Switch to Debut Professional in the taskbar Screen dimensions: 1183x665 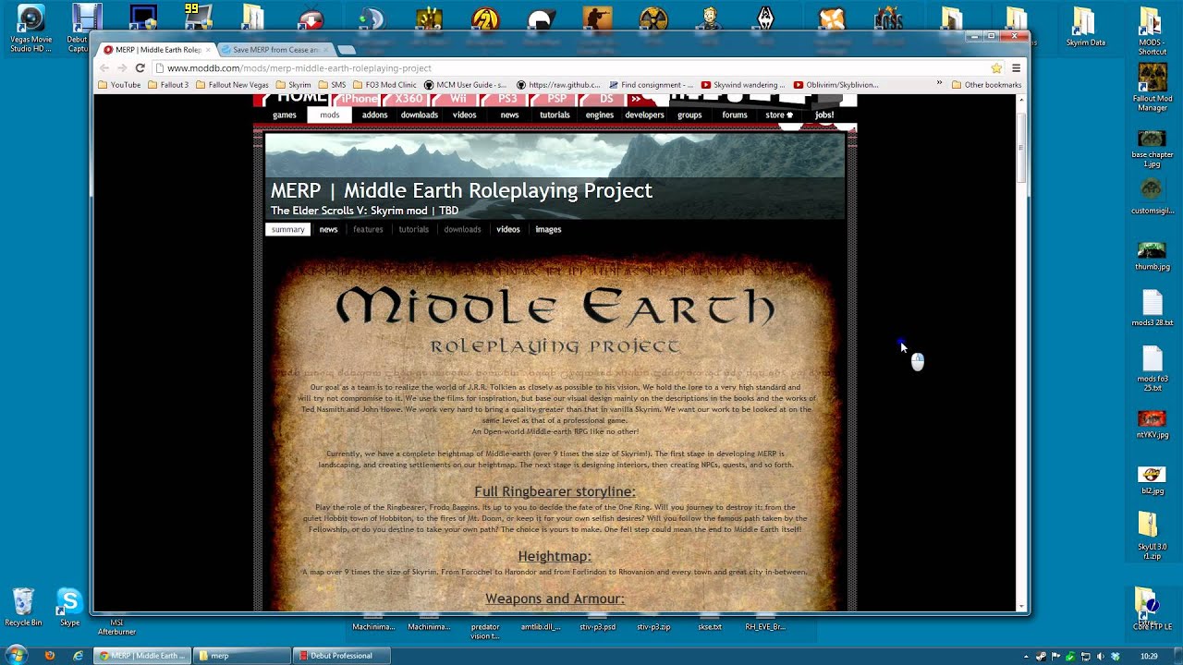(x=342, y=656)
